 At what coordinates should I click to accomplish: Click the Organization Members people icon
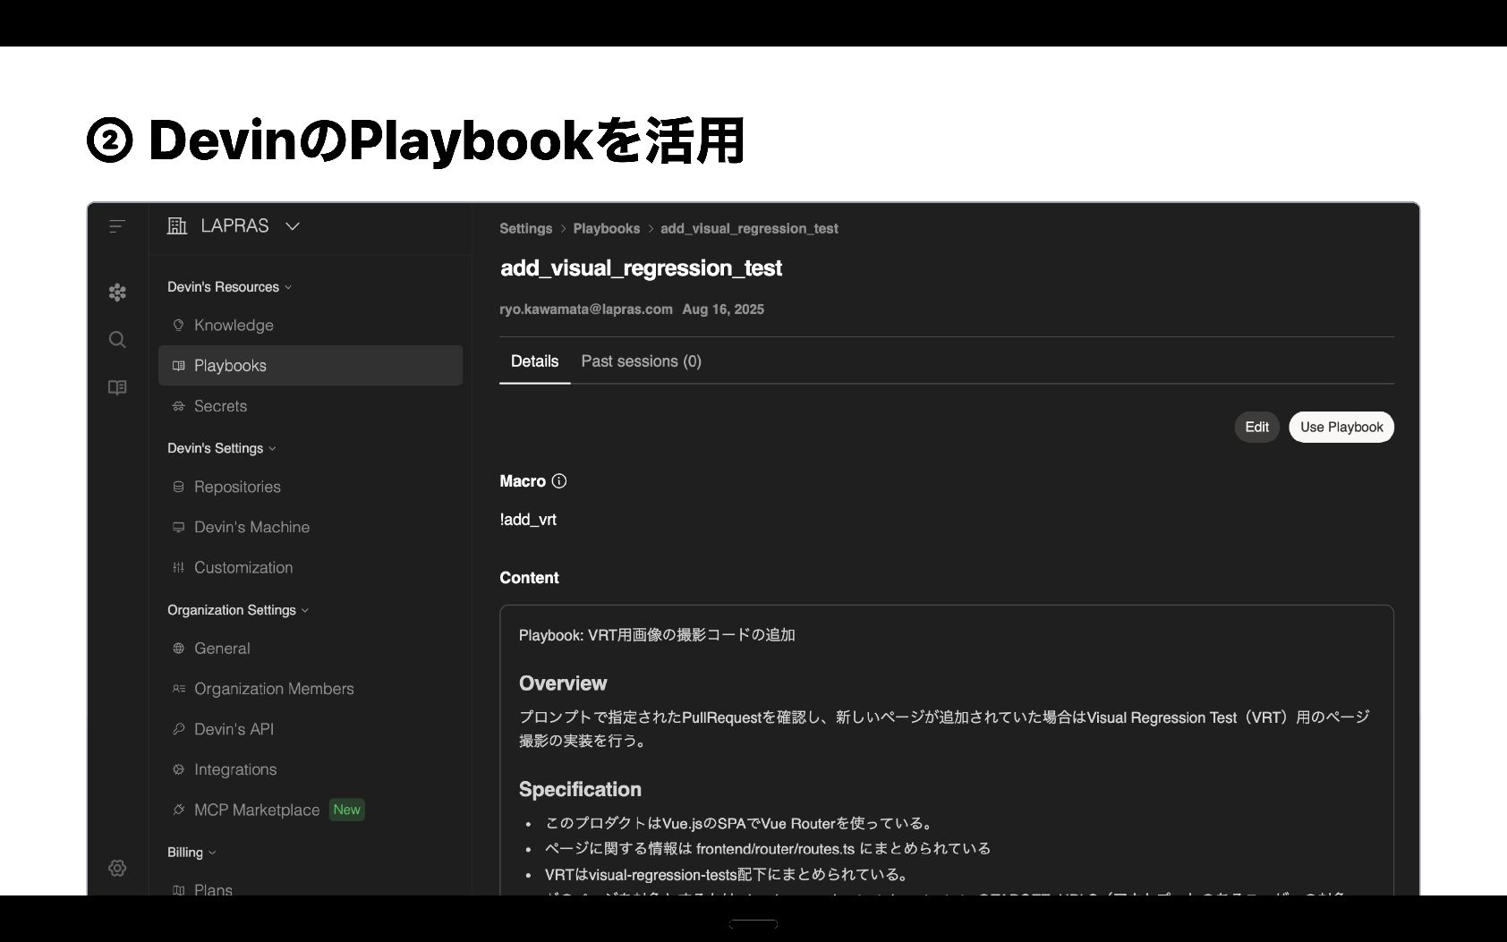pyautogui.click(x=178, y=689)
